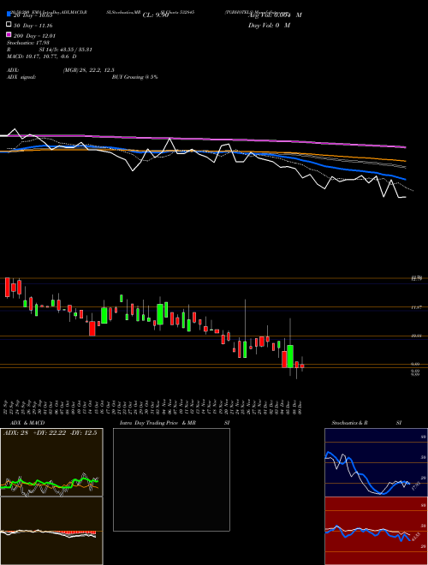Open the empty intraday trading price chart panel

(171, 479)
